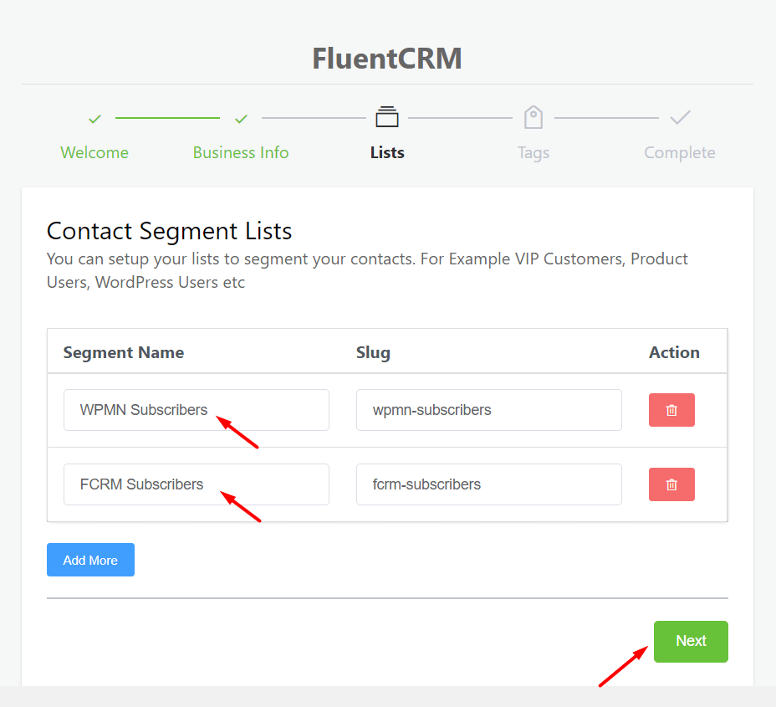776x707 pixels.
Task: Select the Lists step label
Action: [387, 152]
